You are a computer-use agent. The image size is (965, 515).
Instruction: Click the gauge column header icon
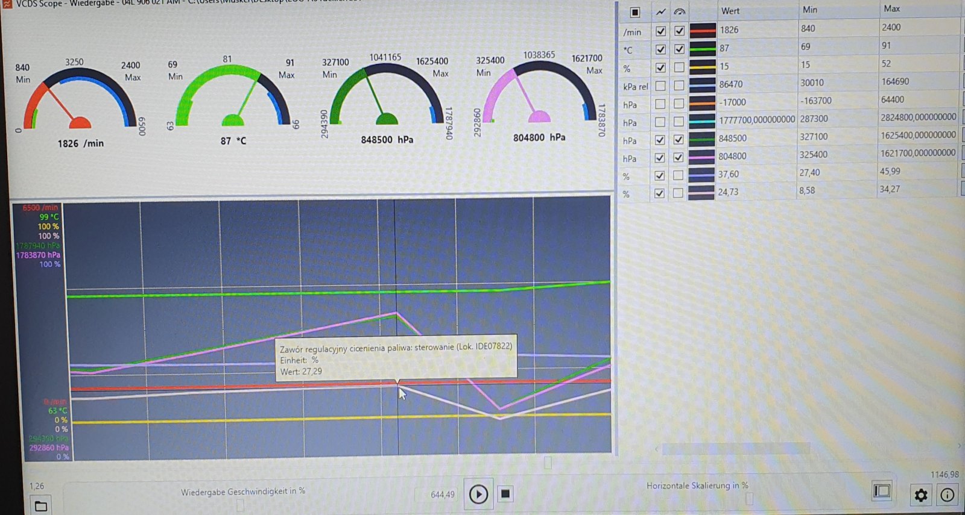[679, 11]
